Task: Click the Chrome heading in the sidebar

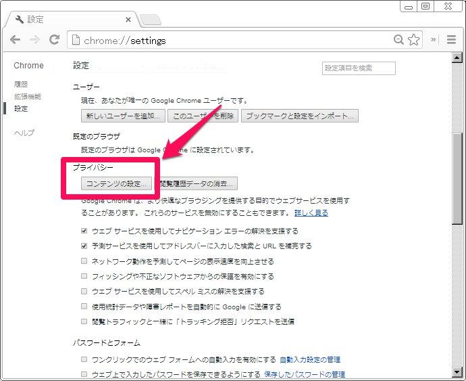Action: 28,66
